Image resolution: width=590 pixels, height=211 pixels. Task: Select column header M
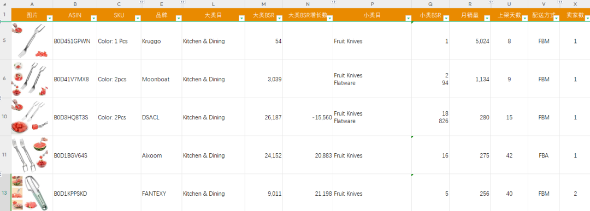click(263, 4)
